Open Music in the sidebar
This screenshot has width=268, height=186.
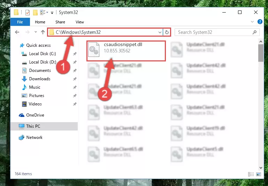(x=31, y=87)
